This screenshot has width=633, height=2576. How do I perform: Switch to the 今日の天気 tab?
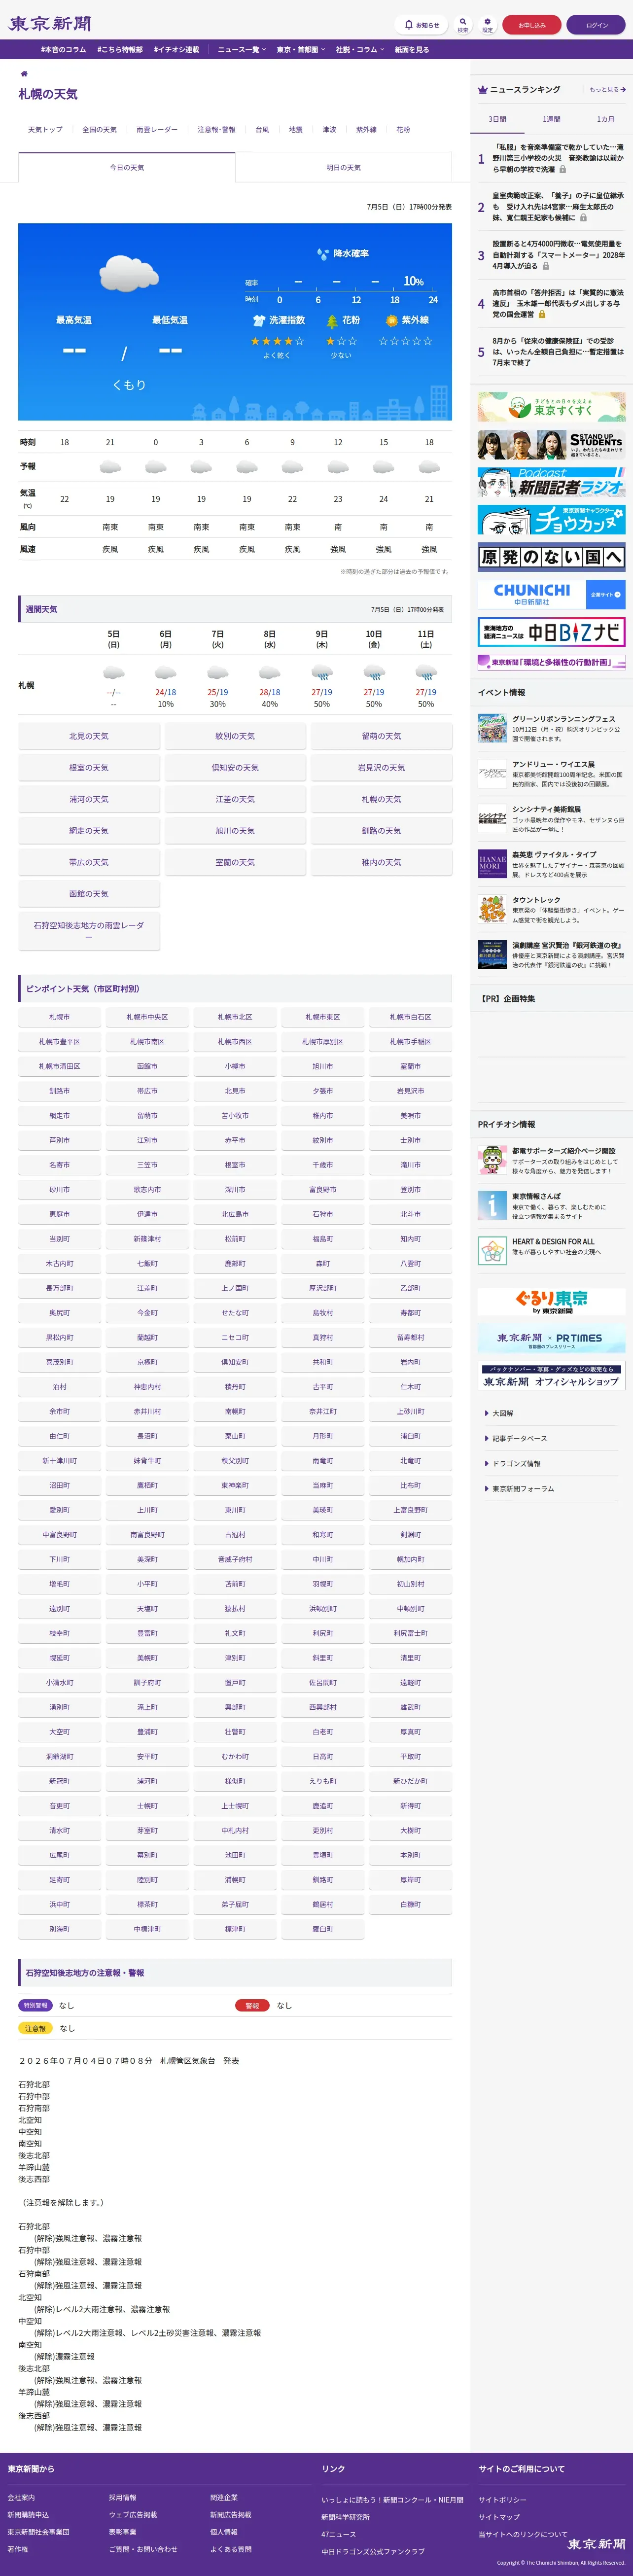coord(127,168)
